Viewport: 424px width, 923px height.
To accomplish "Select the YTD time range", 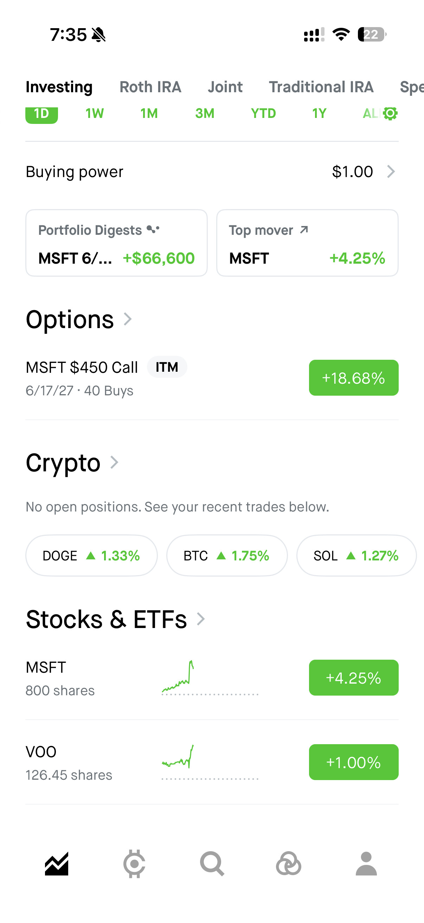I will pyautogui.click(x=263, y=114).
